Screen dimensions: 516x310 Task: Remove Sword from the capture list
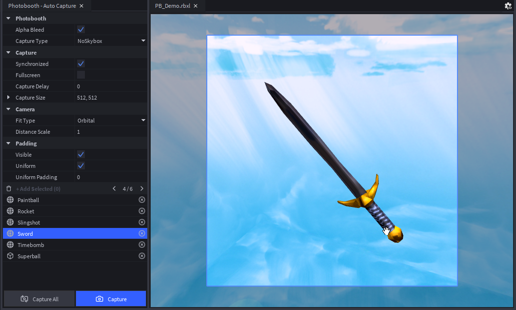142,233
